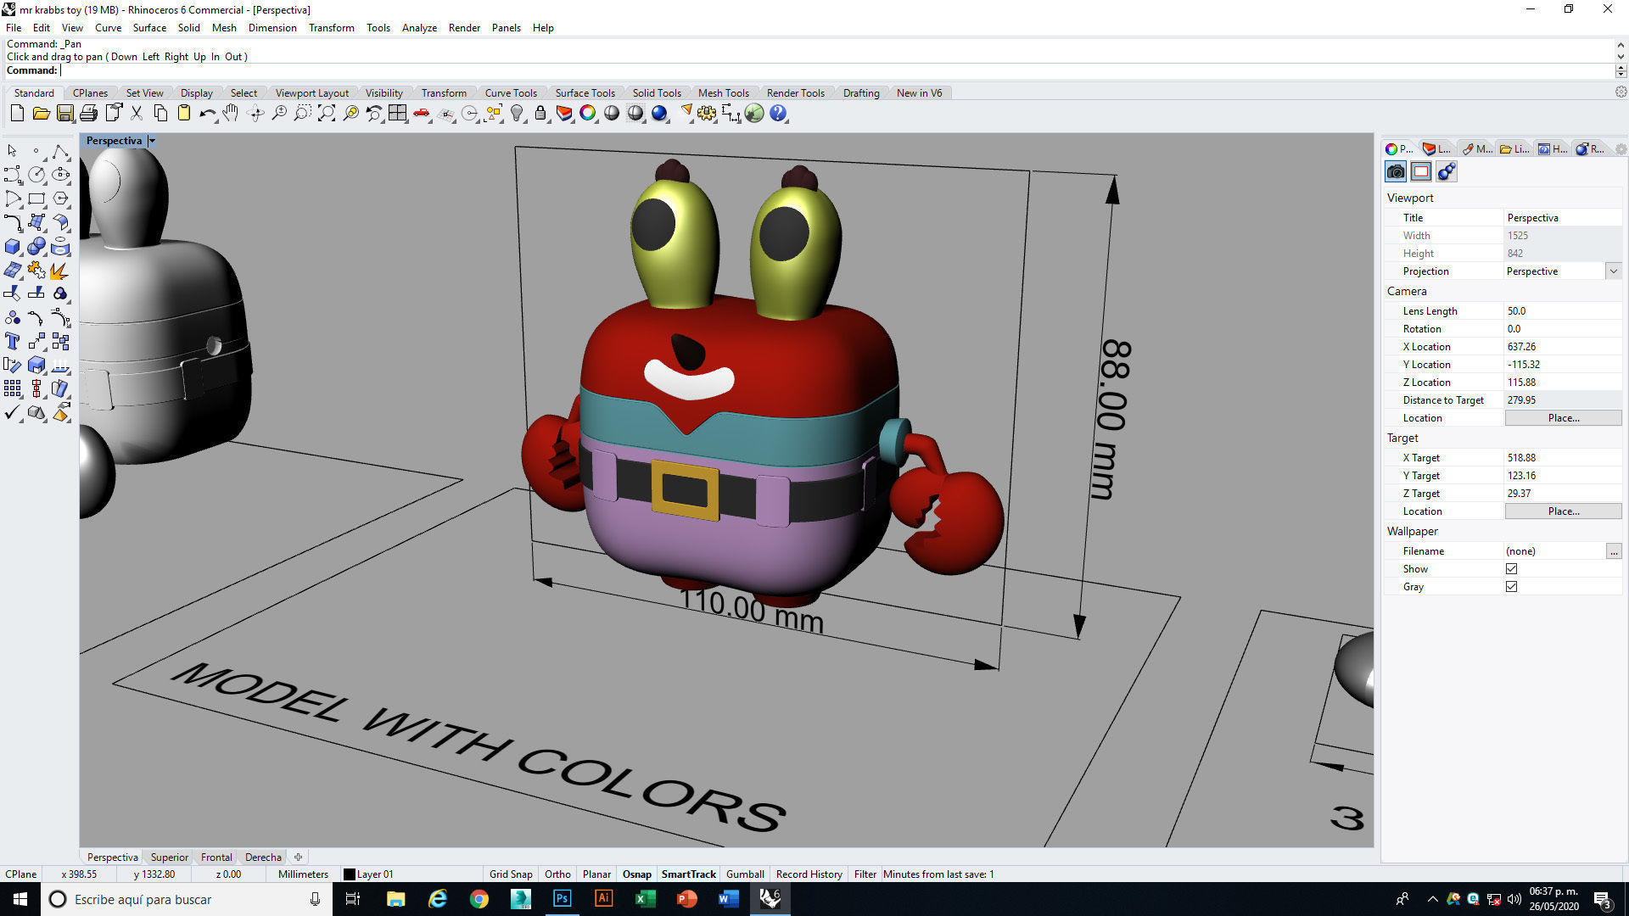Click the padlock lock objects icon
The height and width of the screenshot is (916, 1629).
540,114
